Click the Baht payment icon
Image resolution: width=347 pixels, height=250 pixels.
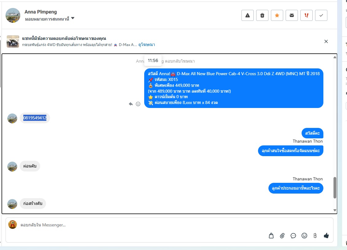(x=315, y=236)
